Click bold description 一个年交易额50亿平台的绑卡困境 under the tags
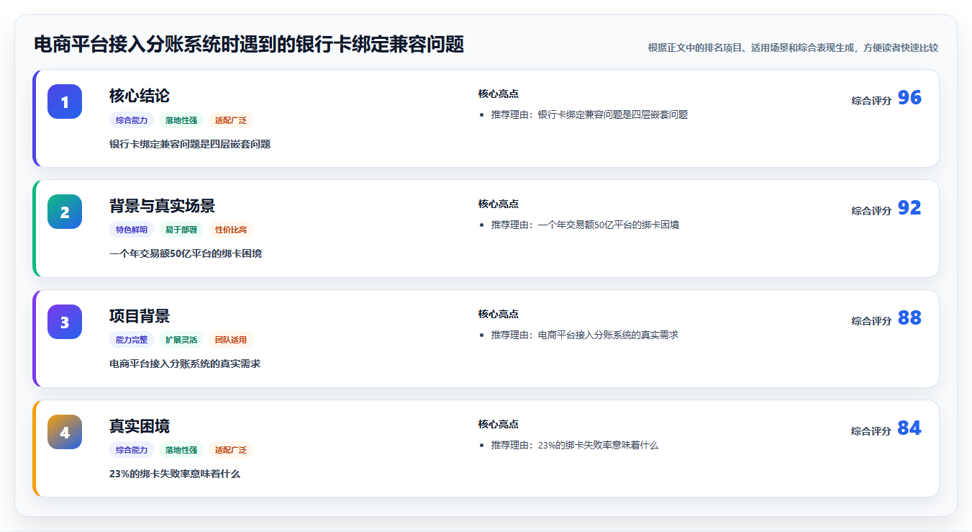The image size is (972, 532). pyautogui.click(x=186, y=254)
